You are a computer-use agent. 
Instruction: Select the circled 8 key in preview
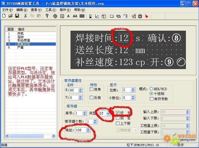coord(176,38)
